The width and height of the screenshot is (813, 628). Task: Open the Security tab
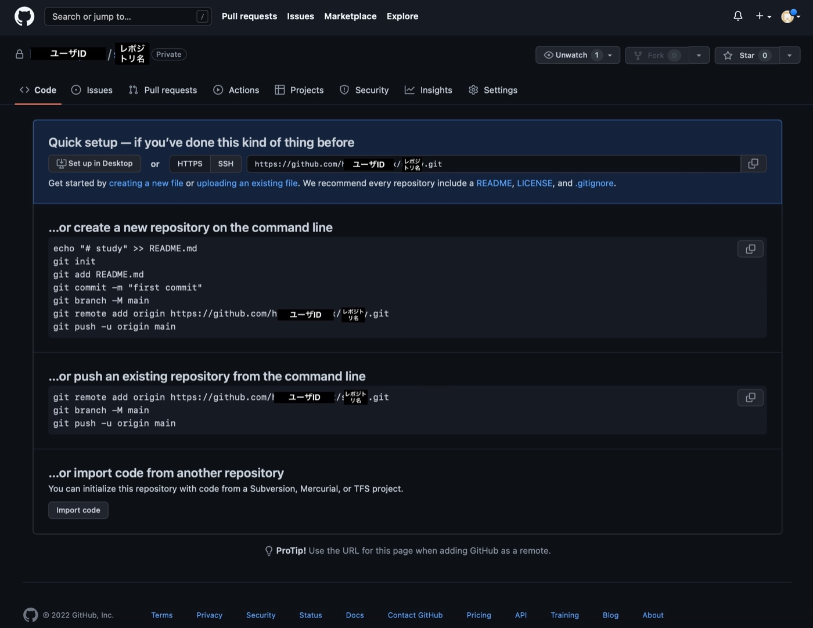(365, 90)
